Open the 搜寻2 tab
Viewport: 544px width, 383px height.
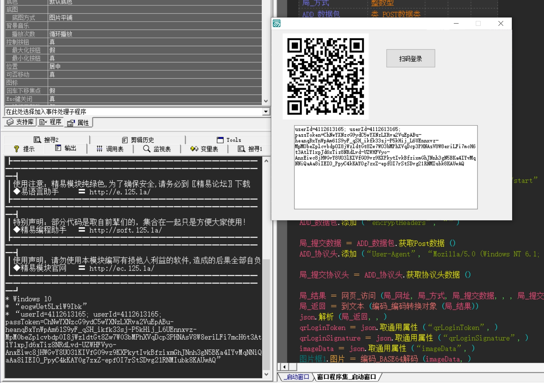tap(46, 140)
